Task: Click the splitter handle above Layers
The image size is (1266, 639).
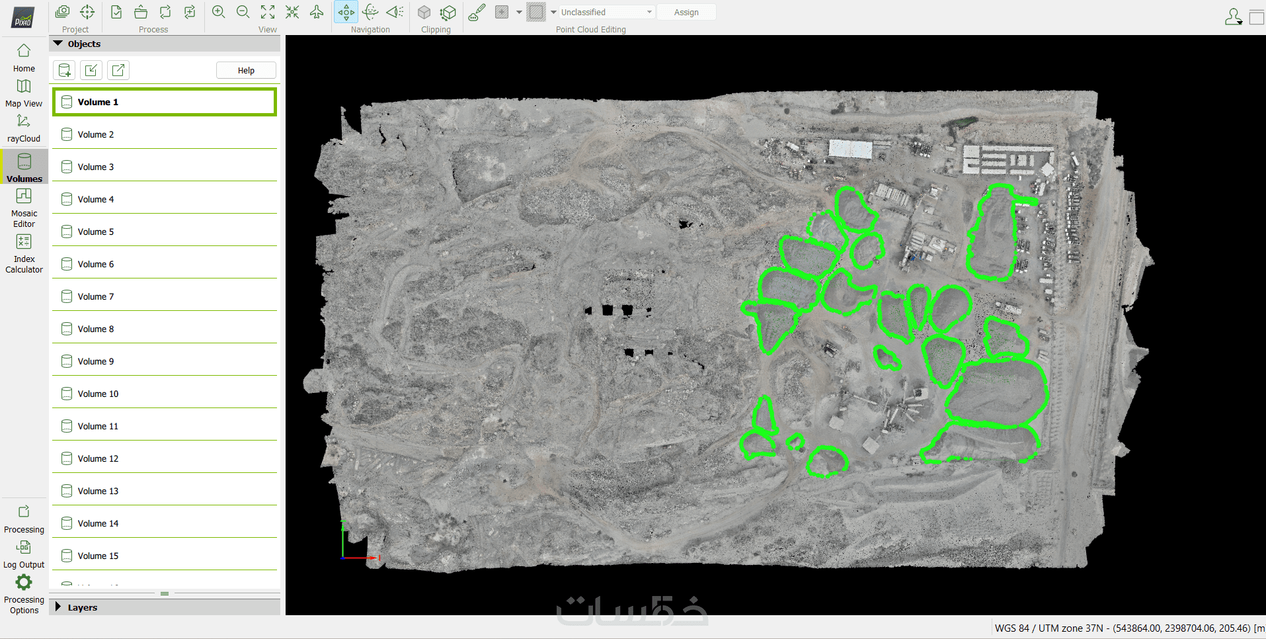Action: tap(165, 593)
